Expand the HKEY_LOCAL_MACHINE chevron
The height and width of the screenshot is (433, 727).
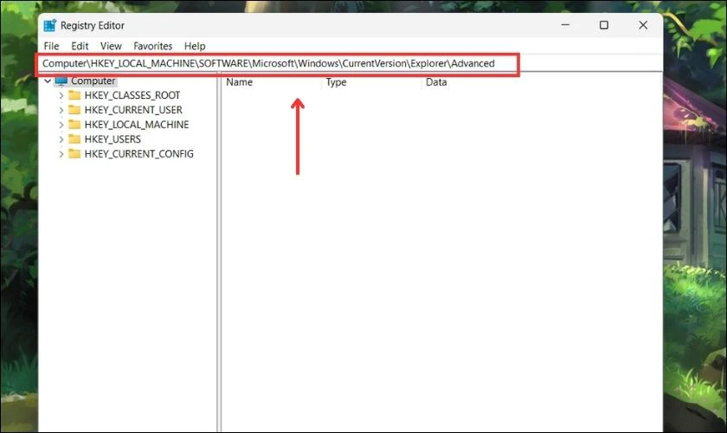[61, 125]
